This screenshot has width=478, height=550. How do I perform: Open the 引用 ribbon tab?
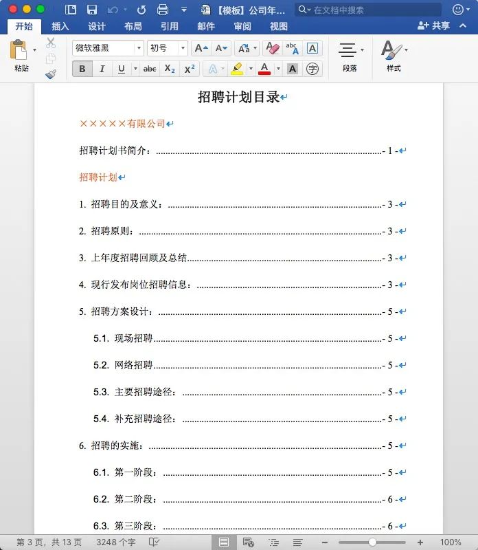[x=169, y=26]
